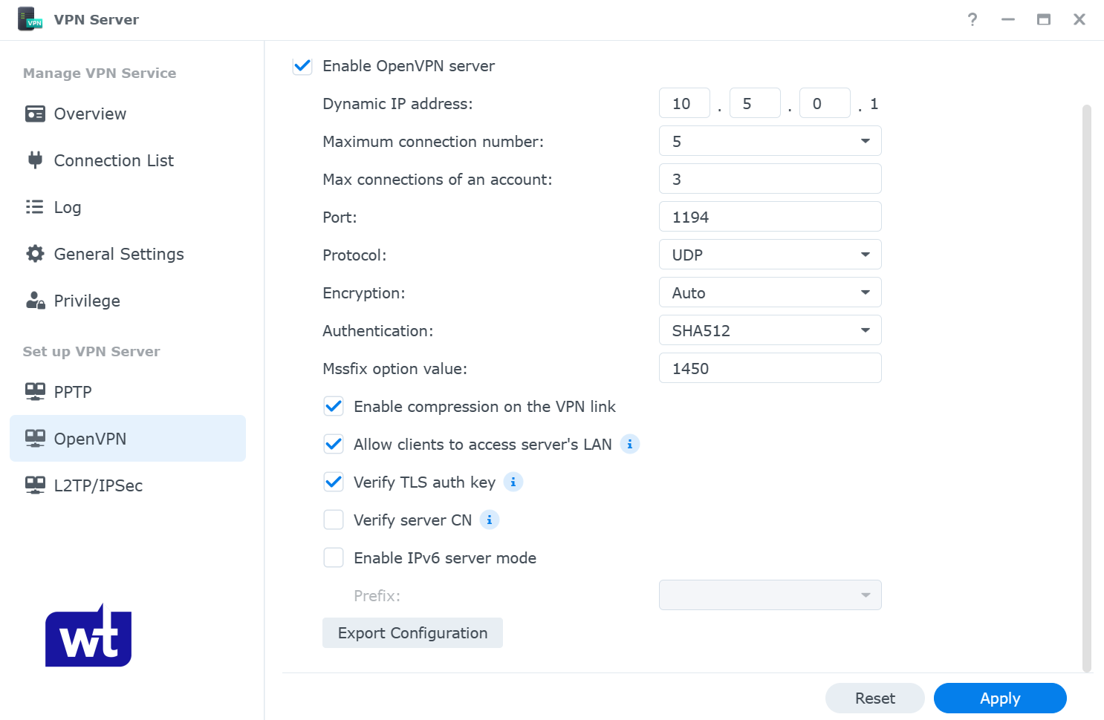Click the vertical scrollbar in settings panel

click(x=1087, y=388)
